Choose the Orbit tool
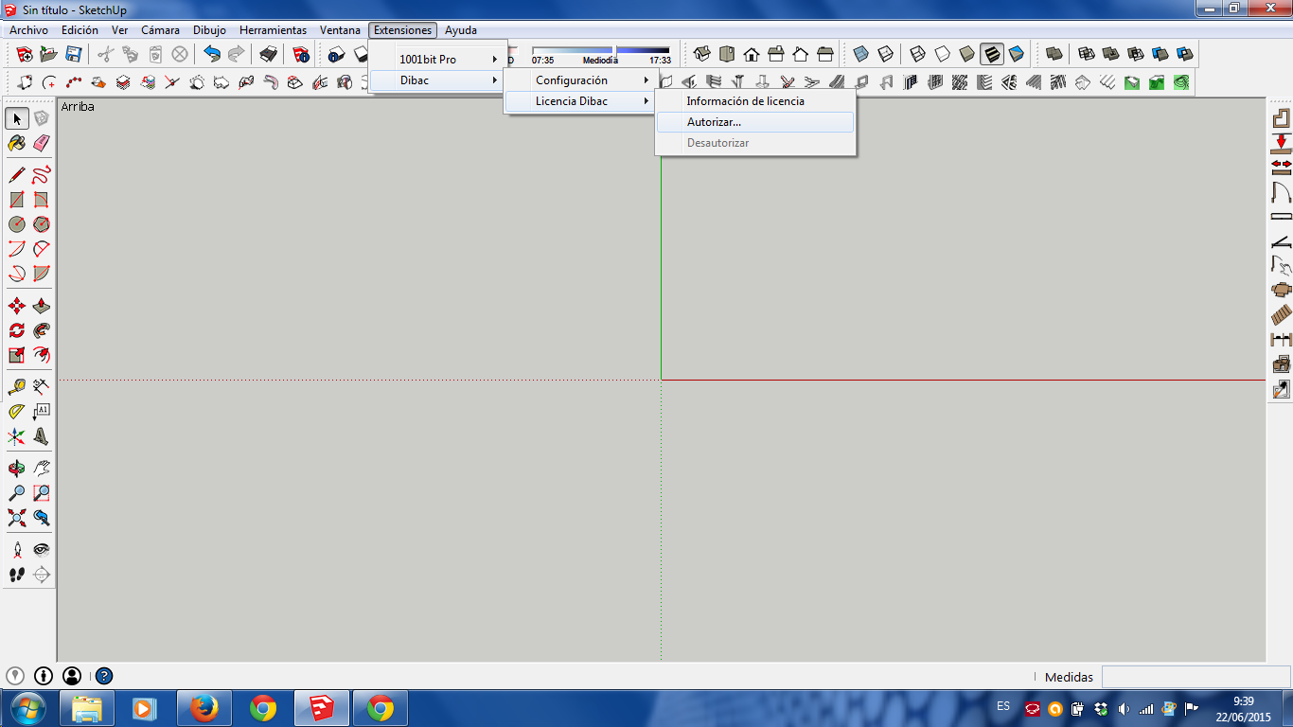The width and height of the screenshot is (1293, 727). (17, 469)
